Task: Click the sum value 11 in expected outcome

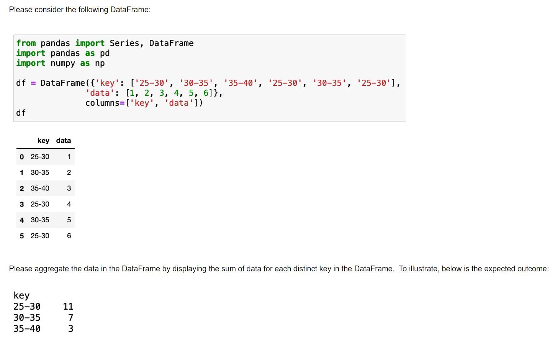Action: click(x=68, y=306)
